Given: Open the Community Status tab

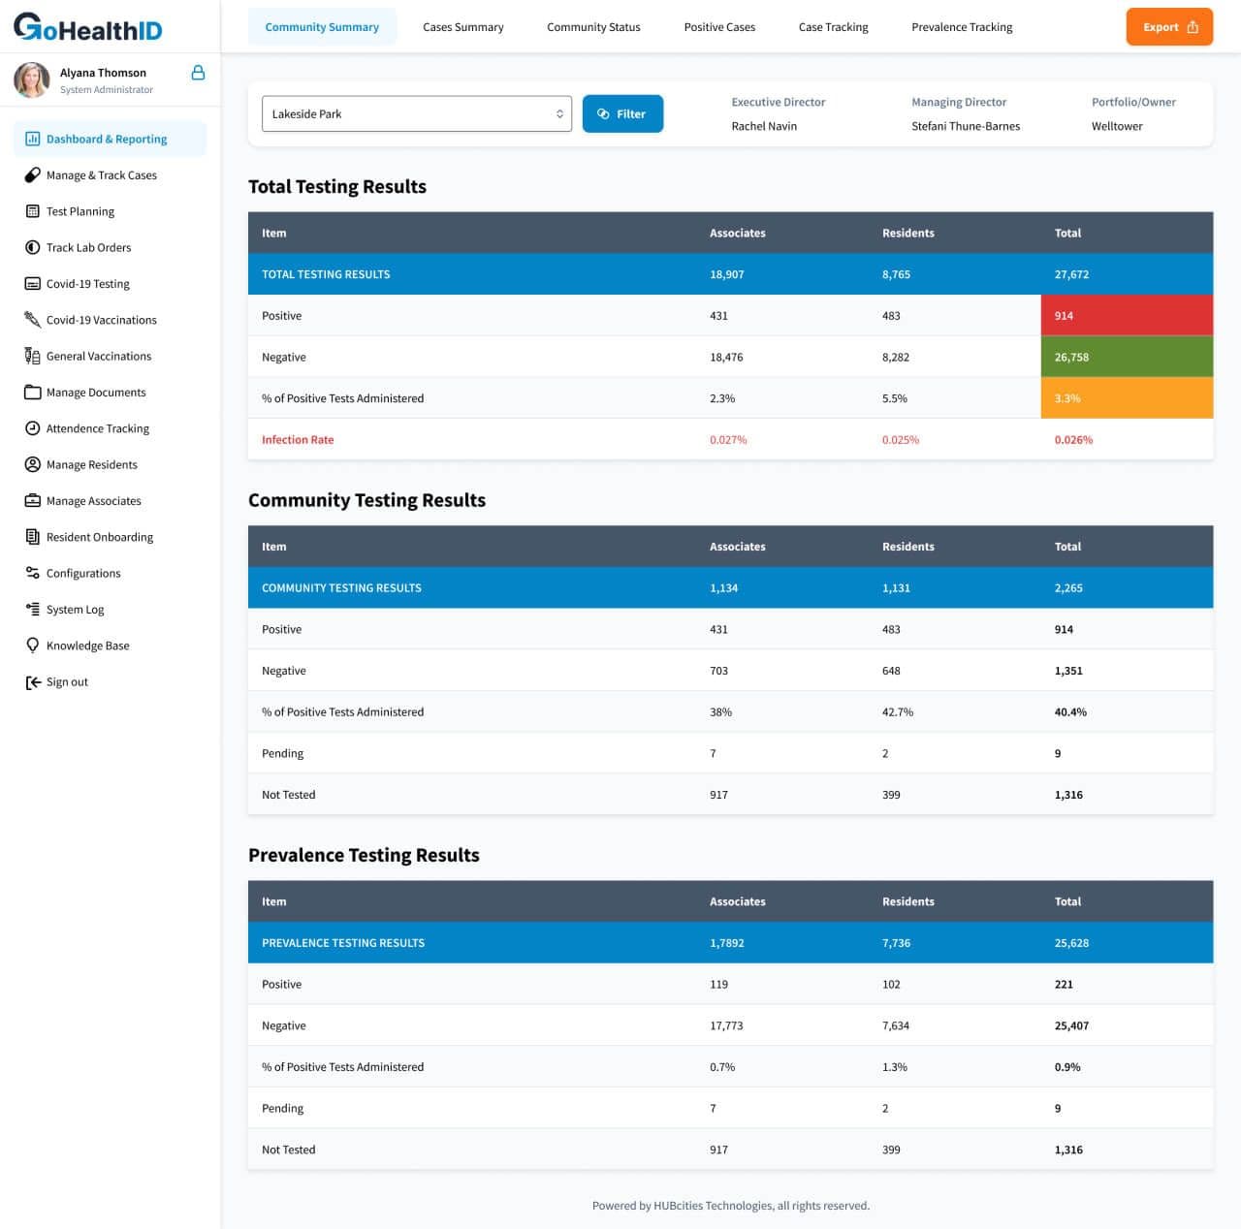Looking at the screenshot, I should coord(593,27).
